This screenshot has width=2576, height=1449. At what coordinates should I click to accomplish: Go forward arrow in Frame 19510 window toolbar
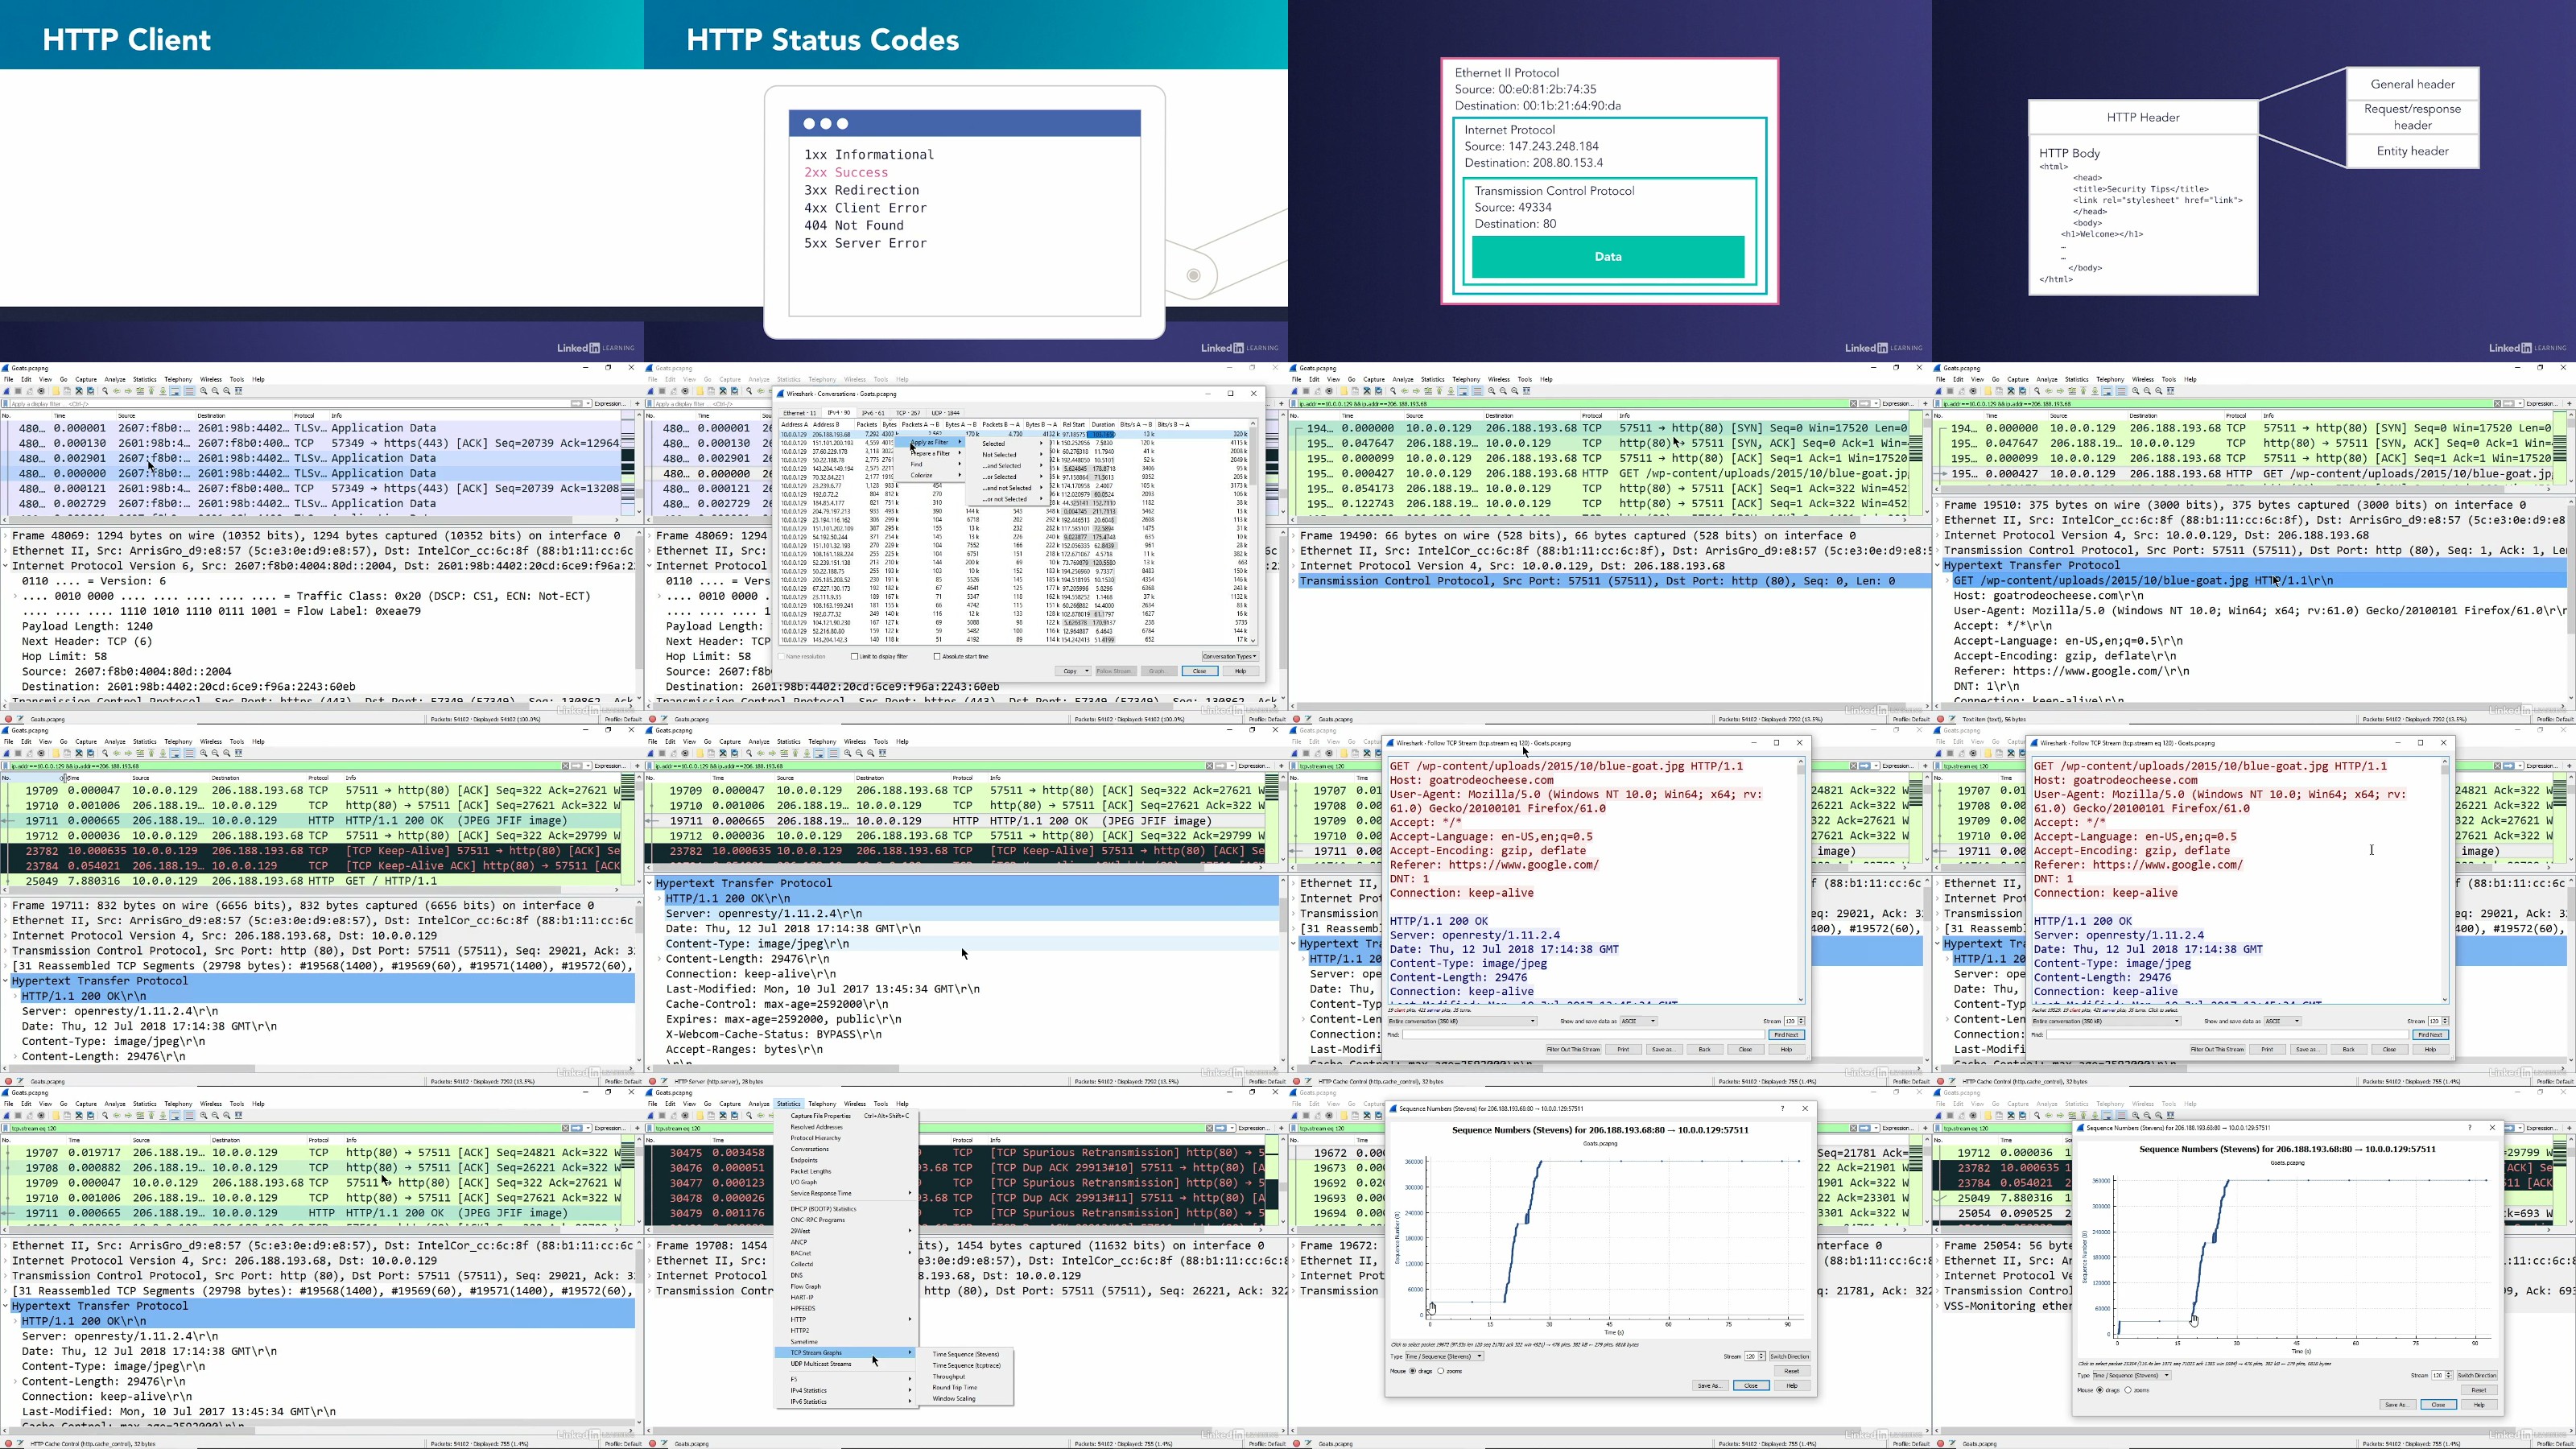(2060, 391)
